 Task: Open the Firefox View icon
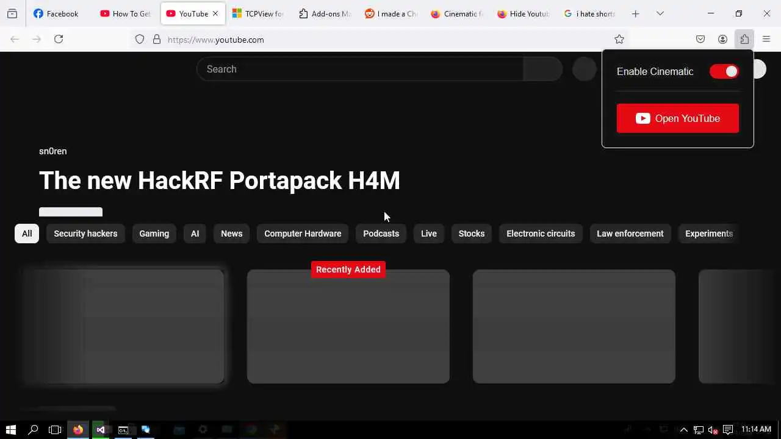click(12, 13)
